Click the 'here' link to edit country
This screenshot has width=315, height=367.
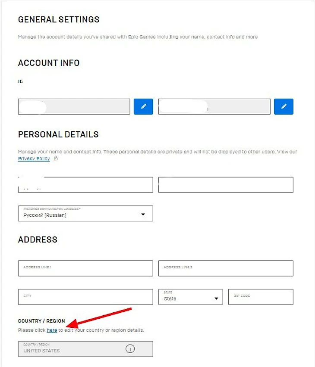pos(52,330)
